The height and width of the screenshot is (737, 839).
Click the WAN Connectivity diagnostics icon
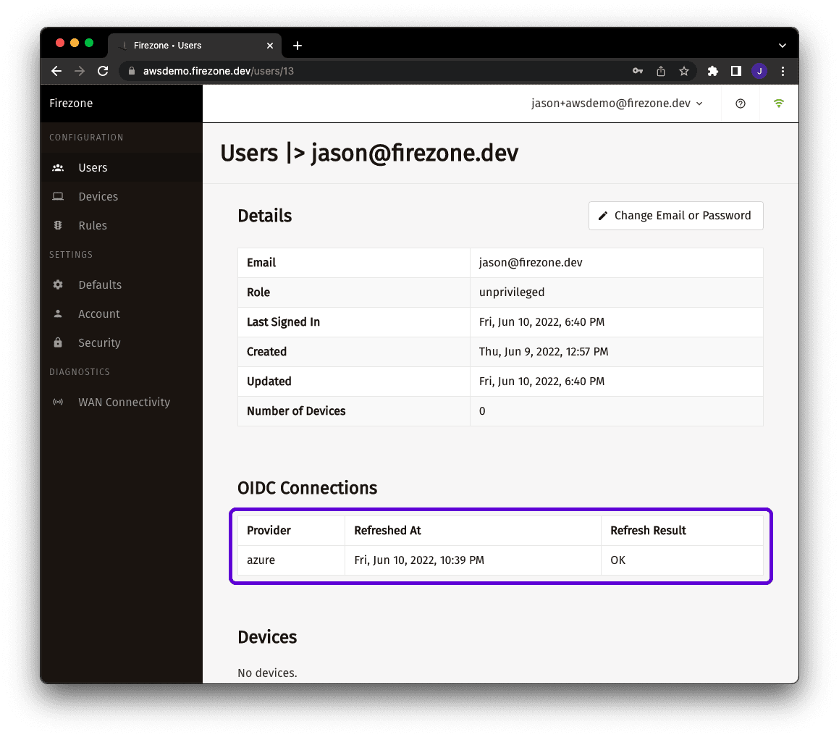(58, 402)
